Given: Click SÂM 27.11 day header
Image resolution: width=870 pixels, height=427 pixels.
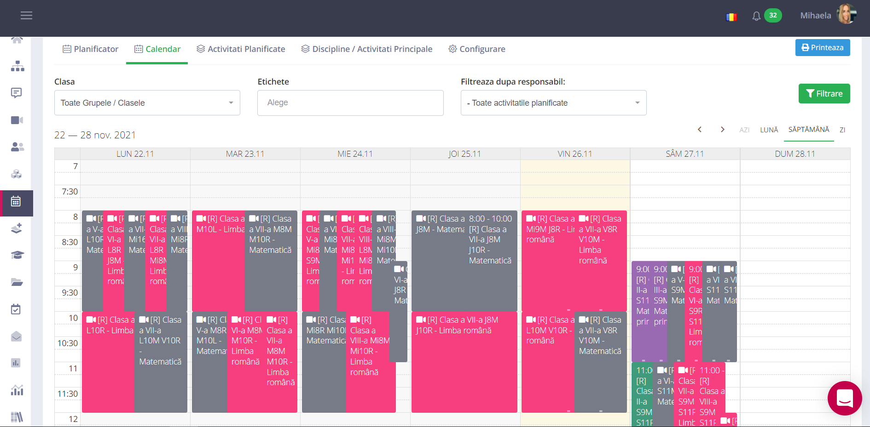Looking at the screenshot, I should pos(685,154).
